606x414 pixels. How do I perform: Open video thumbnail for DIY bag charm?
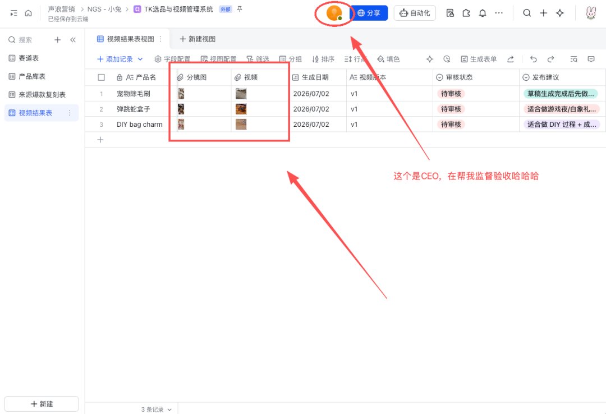[x=241, y=125]
